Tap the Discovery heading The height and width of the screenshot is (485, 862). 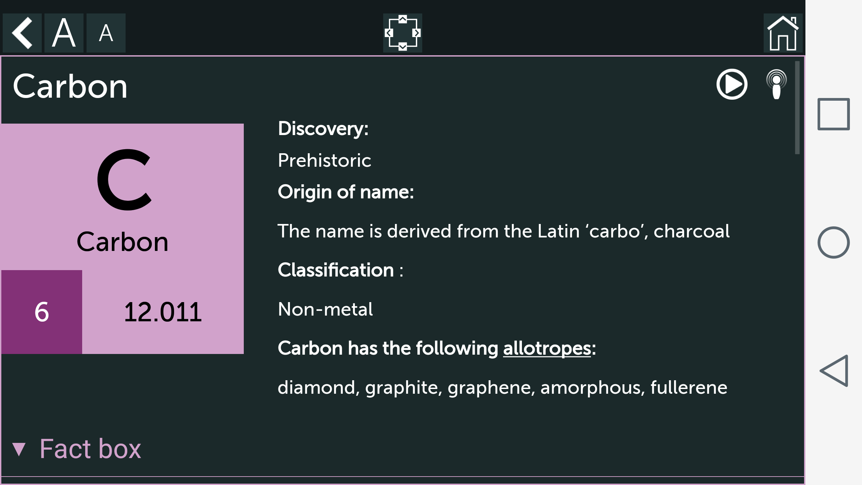[323, 128]
